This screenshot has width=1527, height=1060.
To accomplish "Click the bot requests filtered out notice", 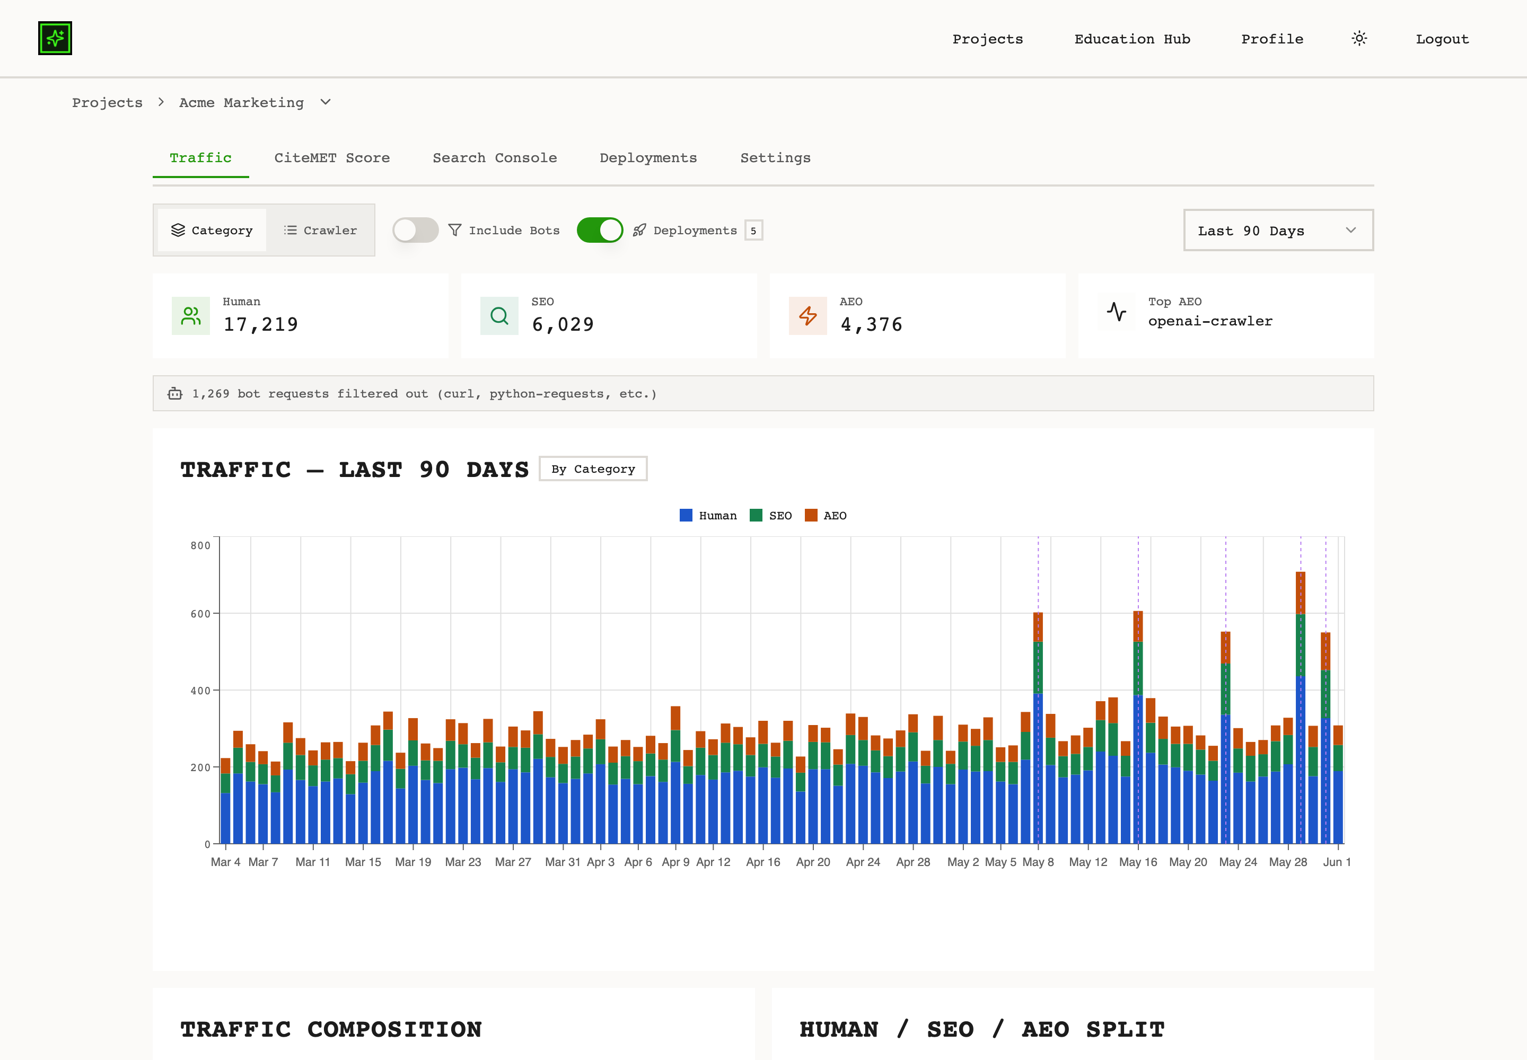I will click(763, 393).
